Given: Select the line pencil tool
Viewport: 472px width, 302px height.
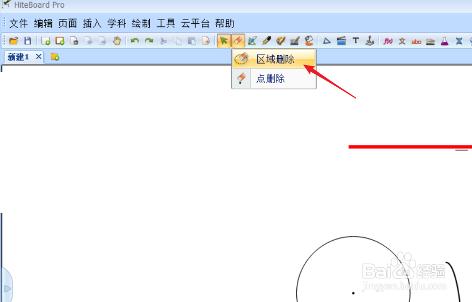Looking at the screenshot, I should [x=295, y=41].
